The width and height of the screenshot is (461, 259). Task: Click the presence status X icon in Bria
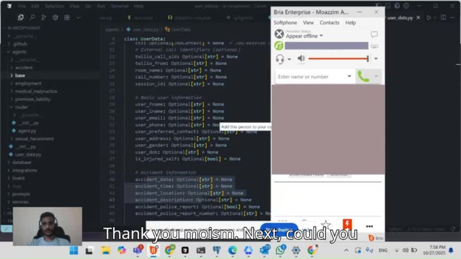279,34
